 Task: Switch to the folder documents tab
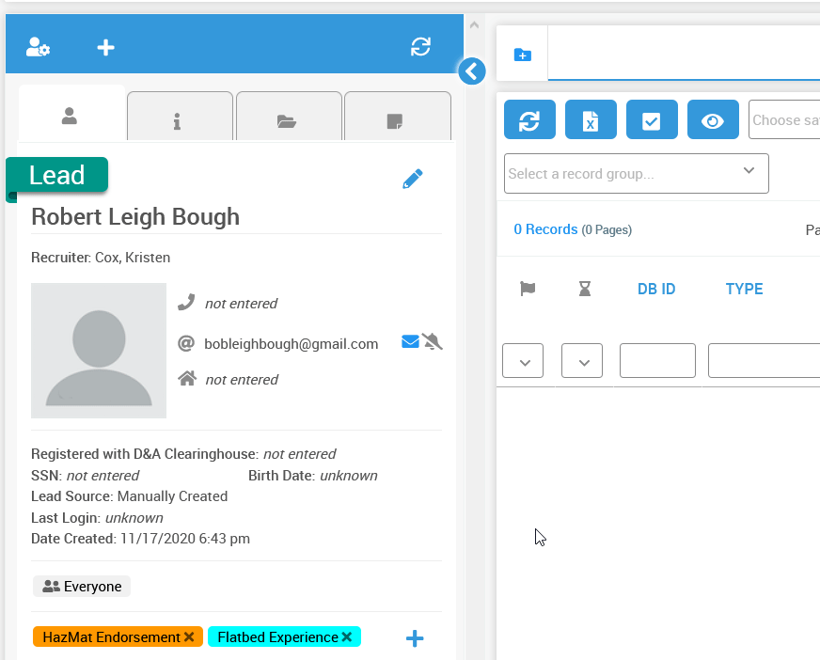pyautogui.click(x=288, y=120)
